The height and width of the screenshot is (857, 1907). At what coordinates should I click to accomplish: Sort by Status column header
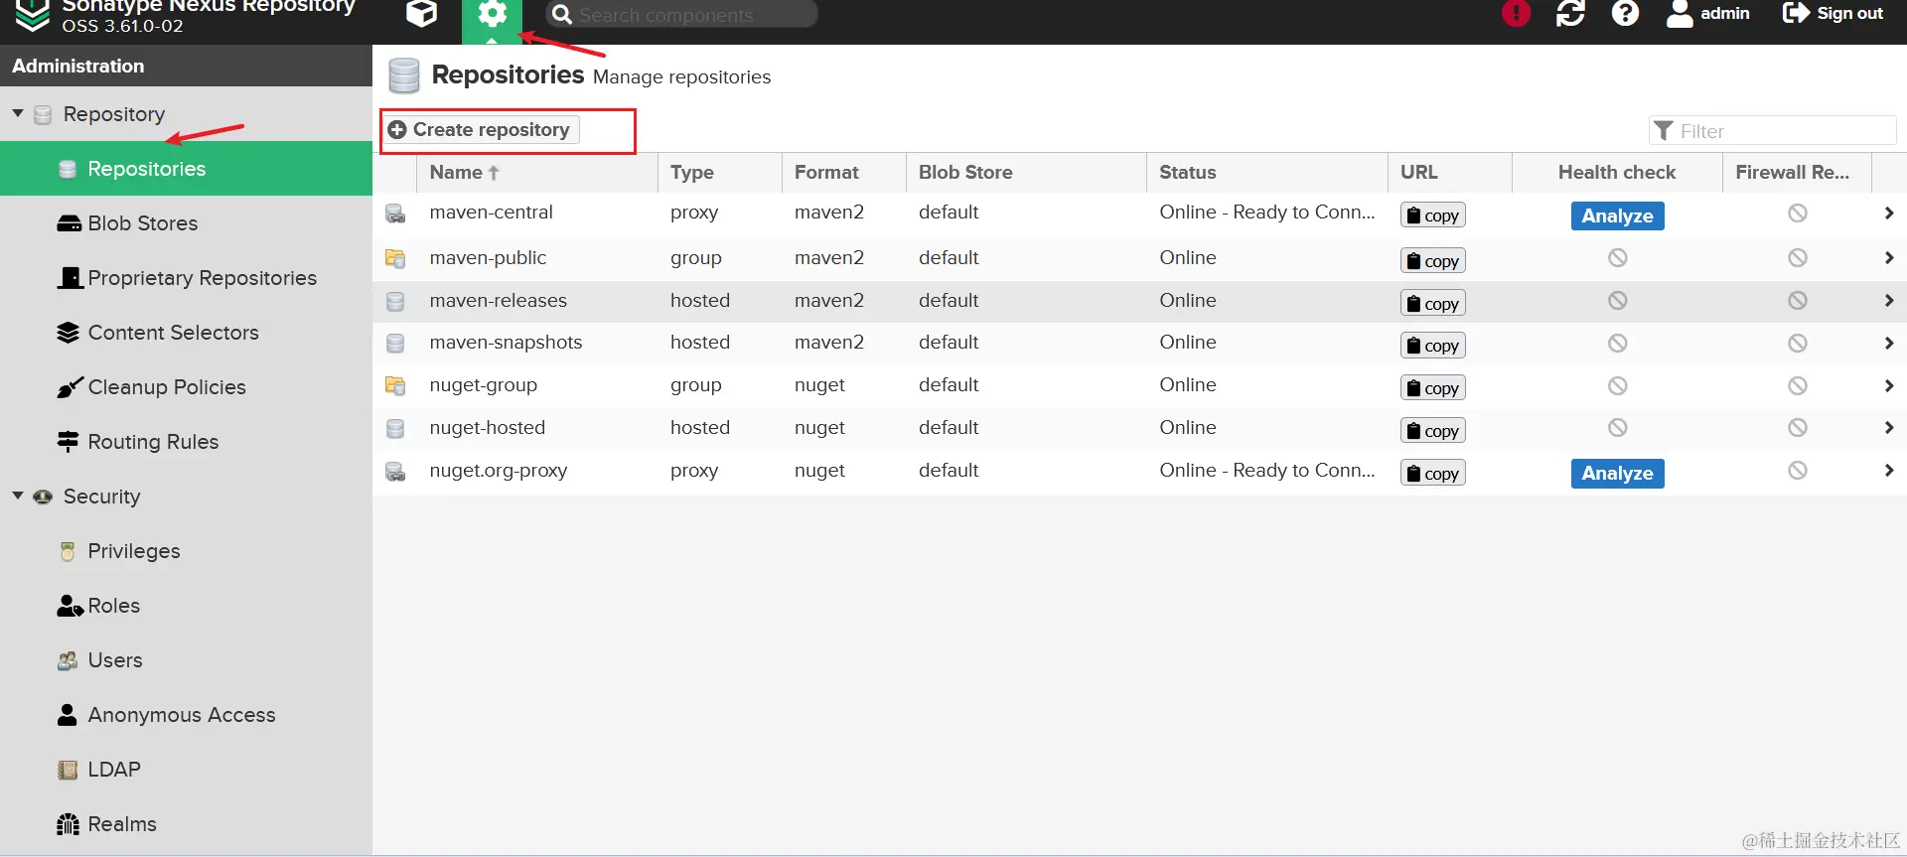click(x=1267, y=172)
